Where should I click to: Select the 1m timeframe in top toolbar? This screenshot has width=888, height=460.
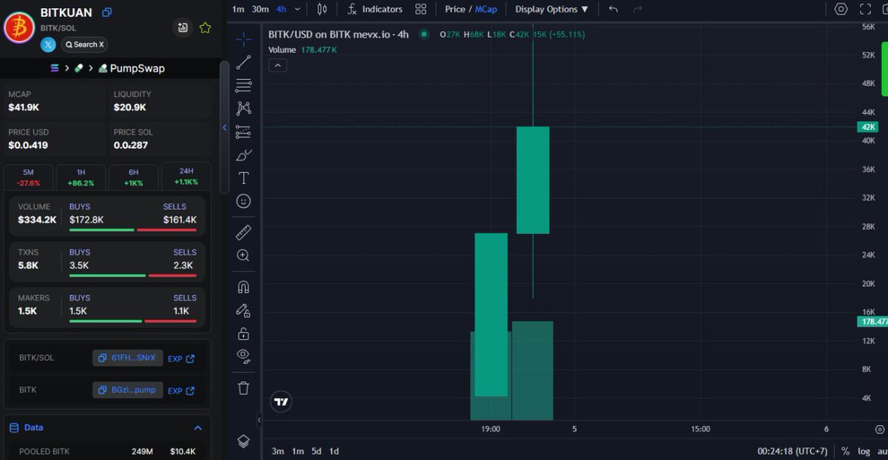pyautogui.click(x=238, y=9)
